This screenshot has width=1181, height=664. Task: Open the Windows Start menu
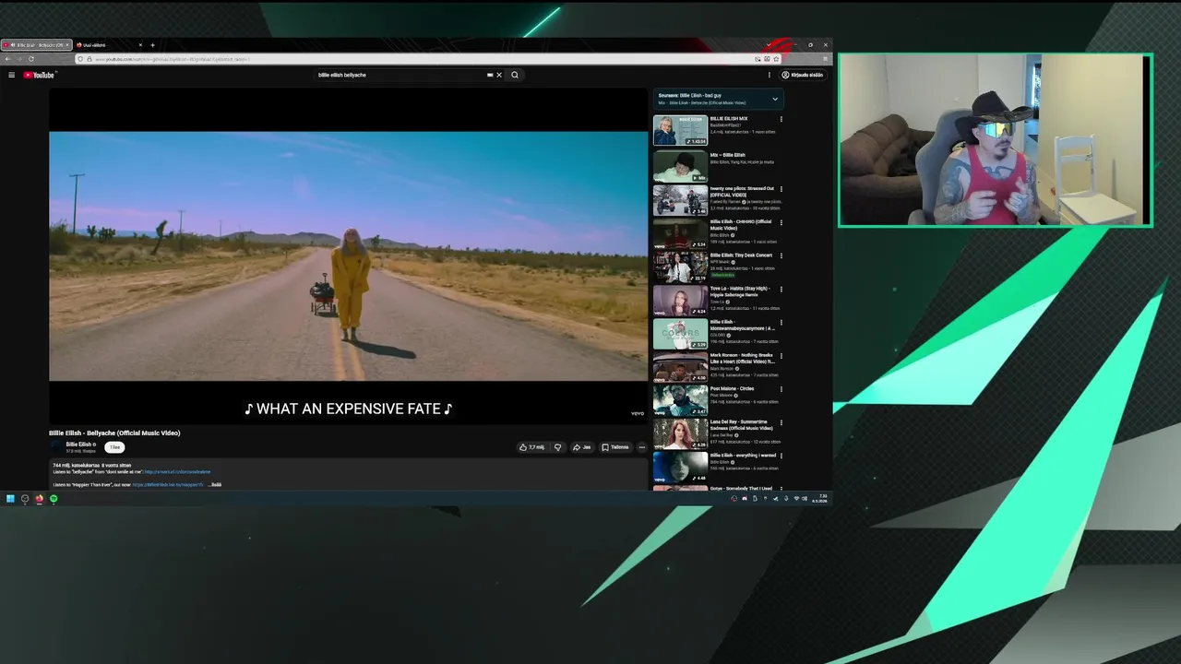coord(10,499)
